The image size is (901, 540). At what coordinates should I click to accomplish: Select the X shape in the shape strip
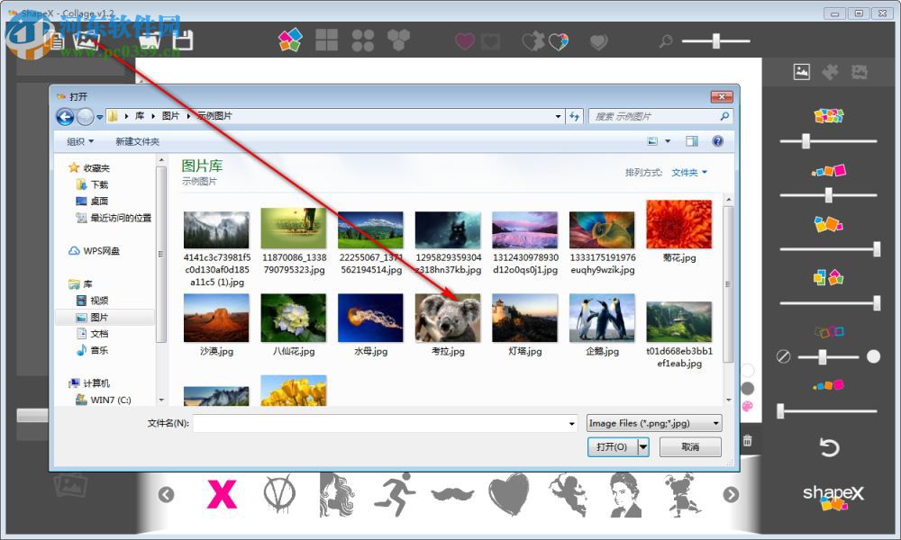pos(222,495)
